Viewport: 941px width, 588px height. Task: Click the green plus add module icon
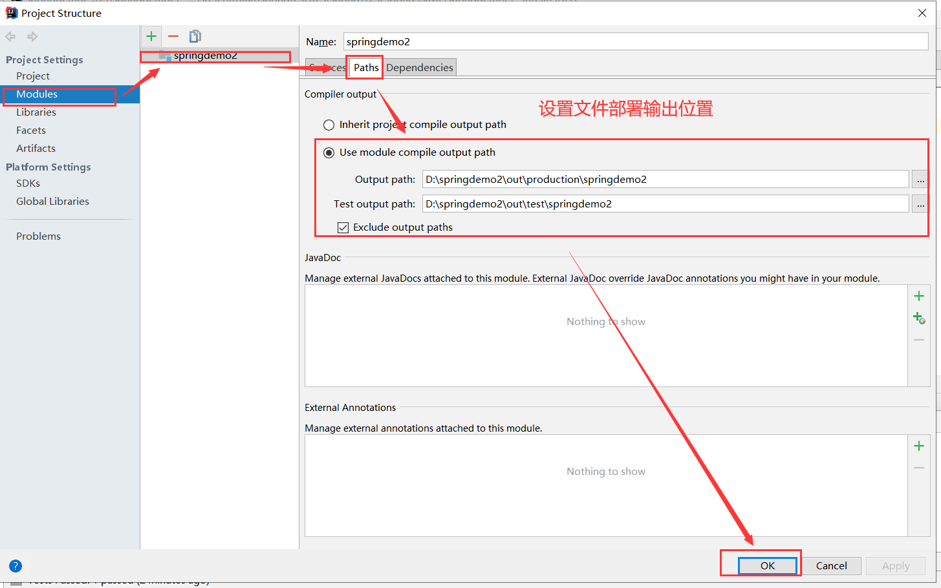[151, 36]
